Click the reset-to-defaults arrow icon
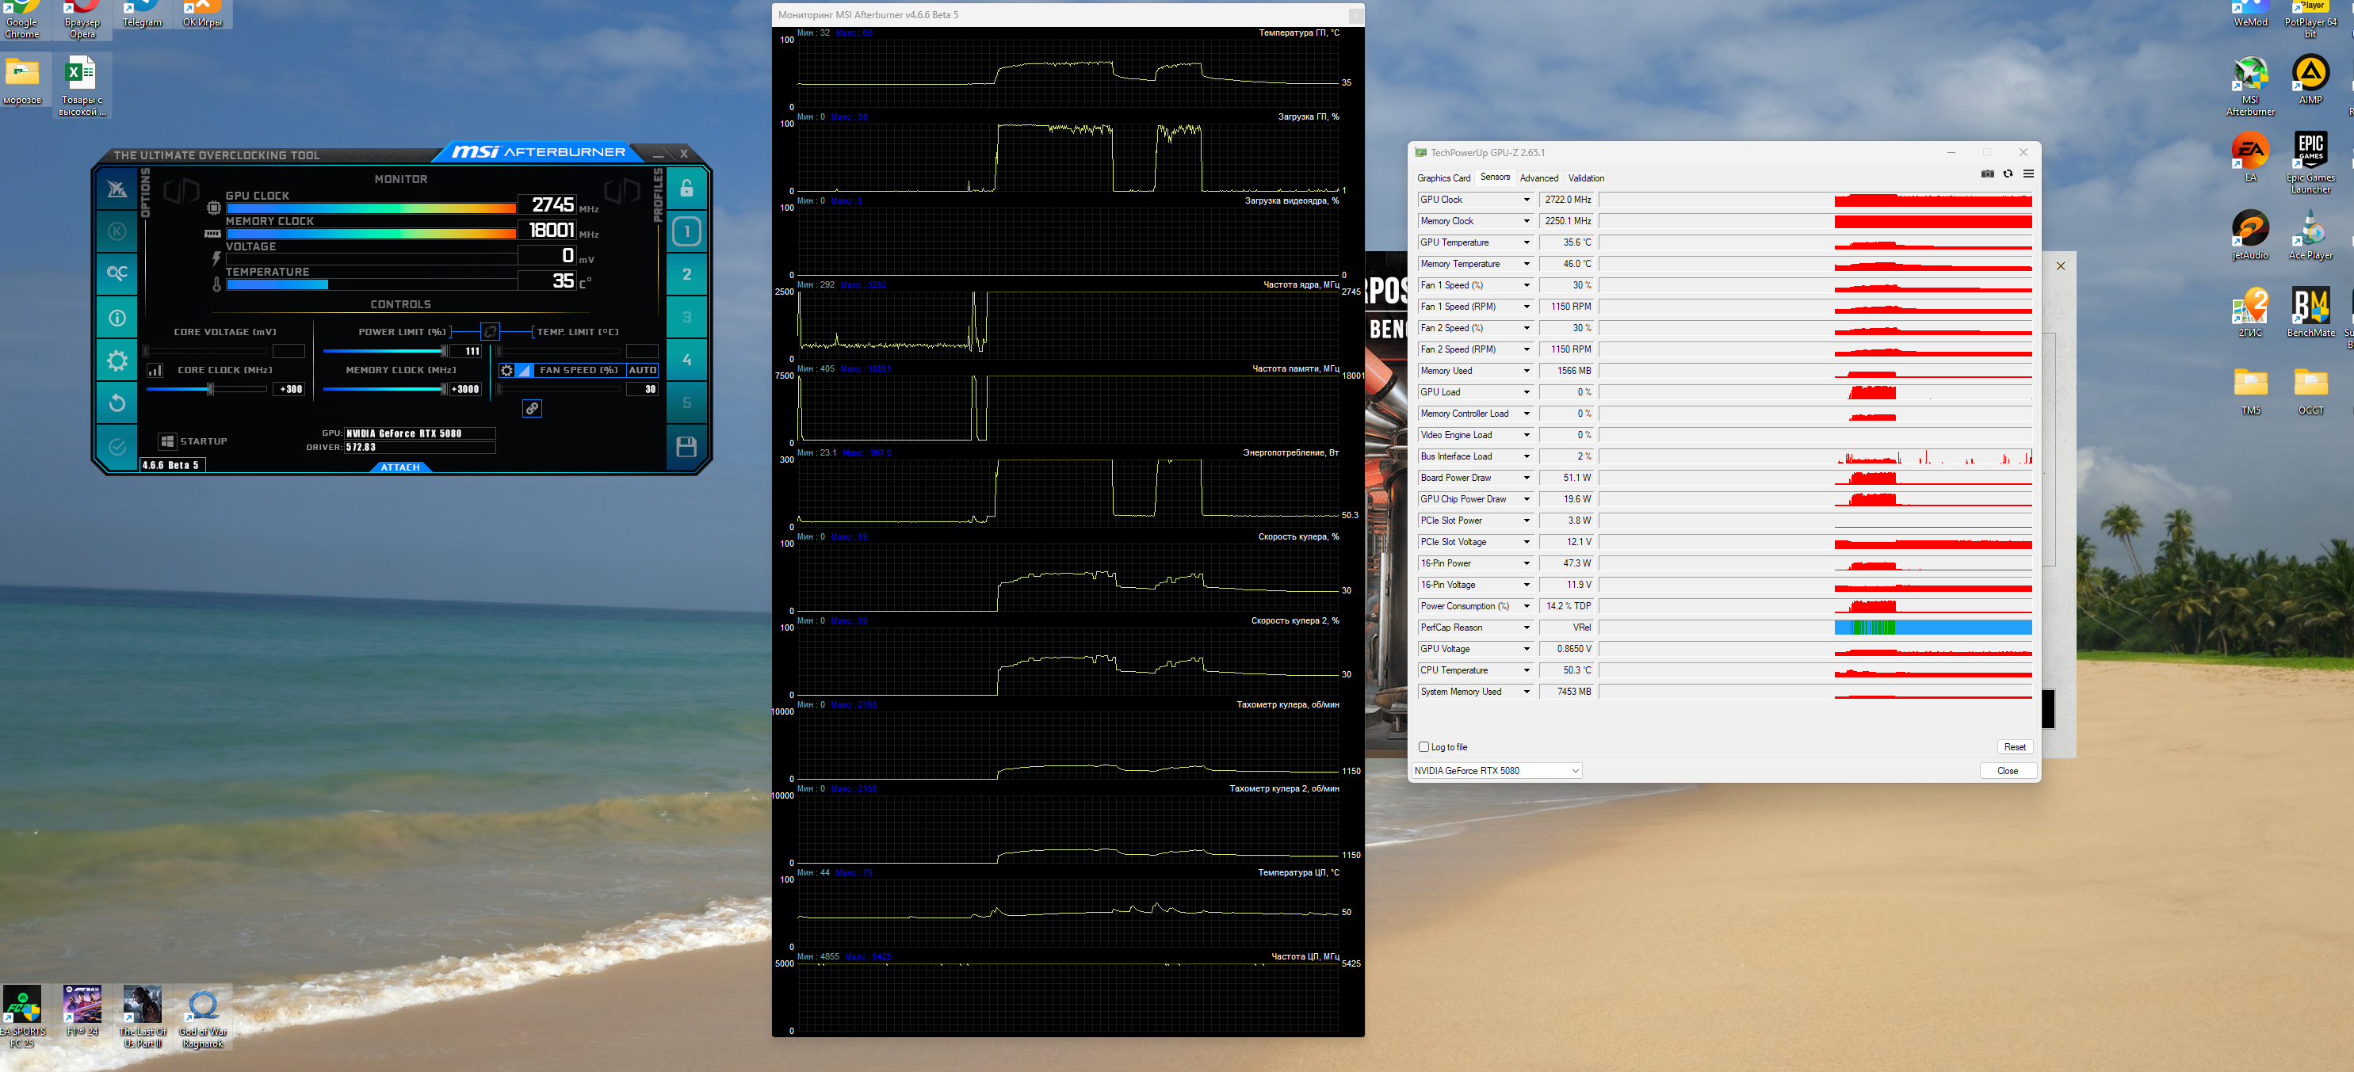Screen dimensions: 2354x1072 [117, 402]
